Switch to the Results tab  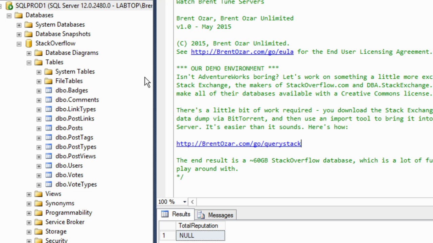click(176, 215)
